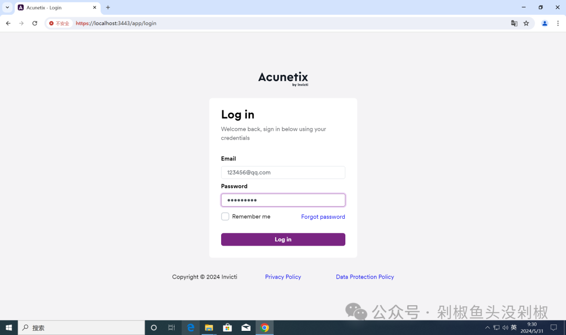
Task: Close the Acunetix - Login tab
Action: (94, 7)
